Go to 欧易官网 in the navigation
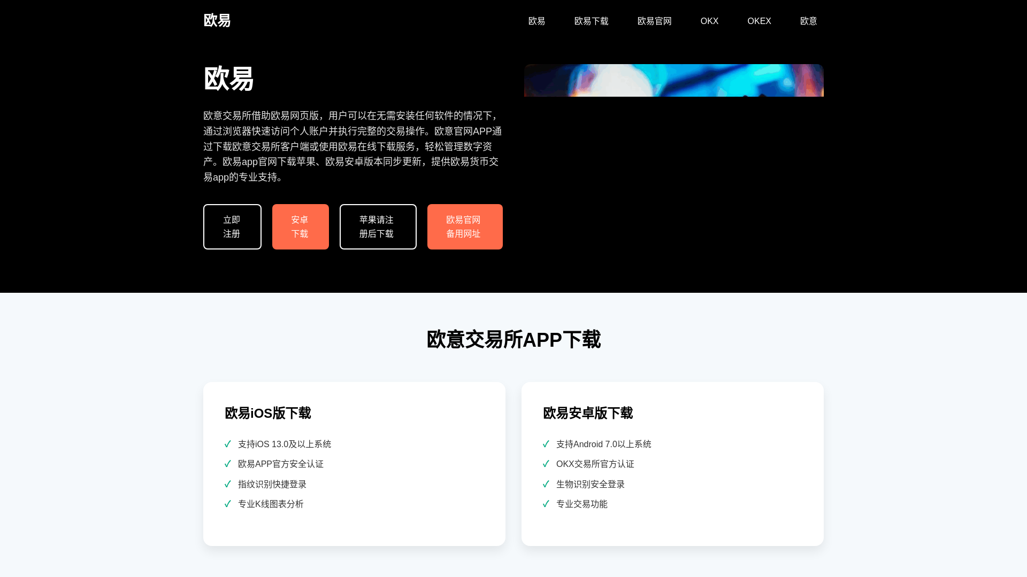Image resolution: width=1027 pixels, height=577 pixels. pyautogui.click(x=654, y=21)
